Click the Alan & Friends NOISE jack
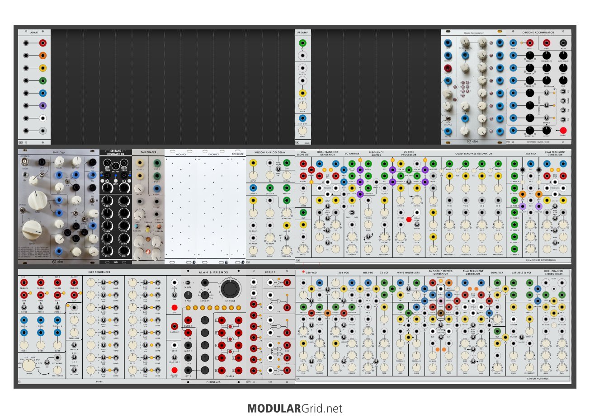The height and width of the screenshot is (418, 590). pos(188,345)
